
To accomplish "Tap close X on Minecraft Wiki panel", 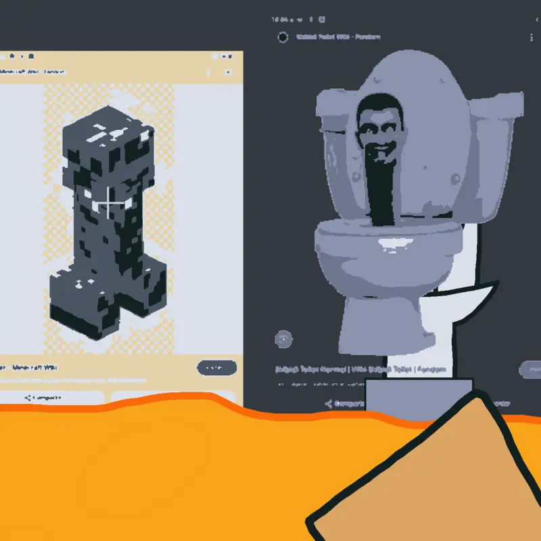I will coord(228,72).
